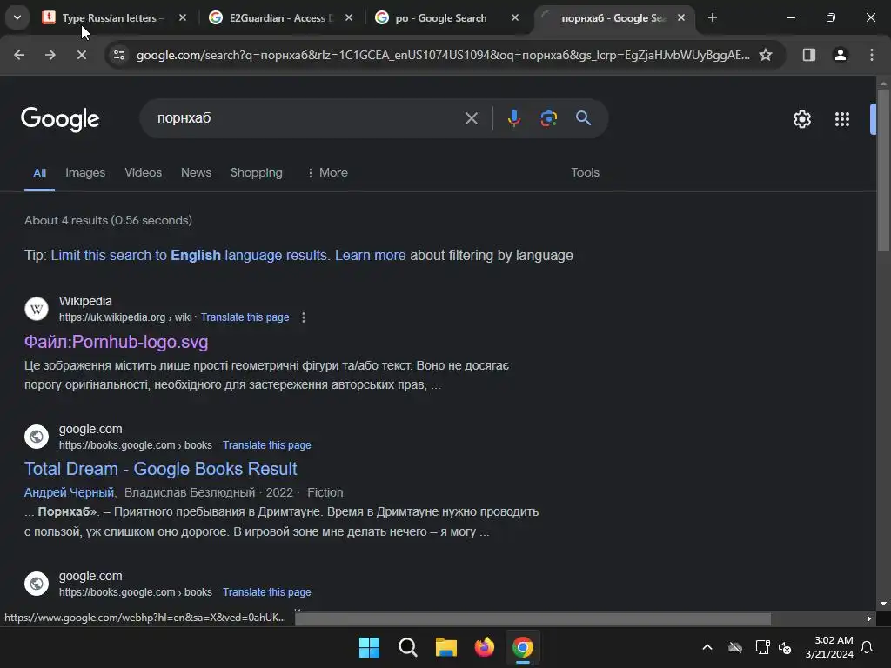Viewport: 891px width, 668px height.
Task: Switch to the E2Guardian Access tab
Action: (x=280, y=18)
